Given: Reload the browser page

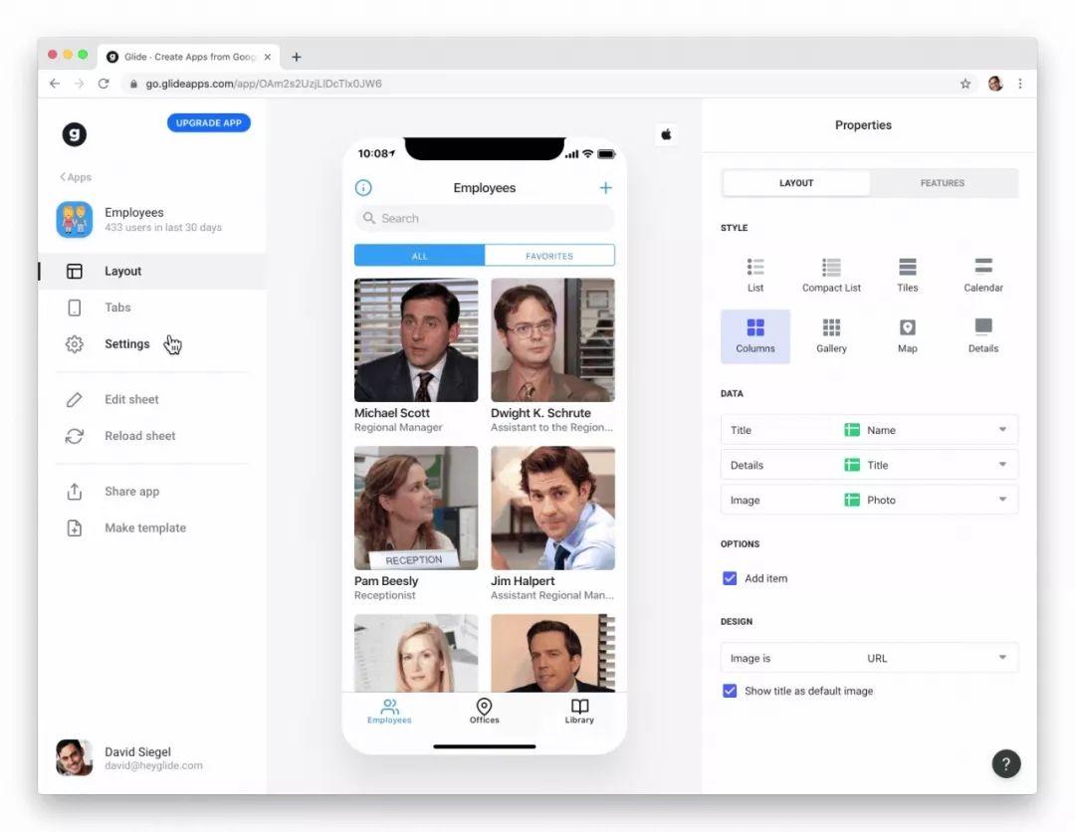Looking at the screenshot, I should 104,84.
